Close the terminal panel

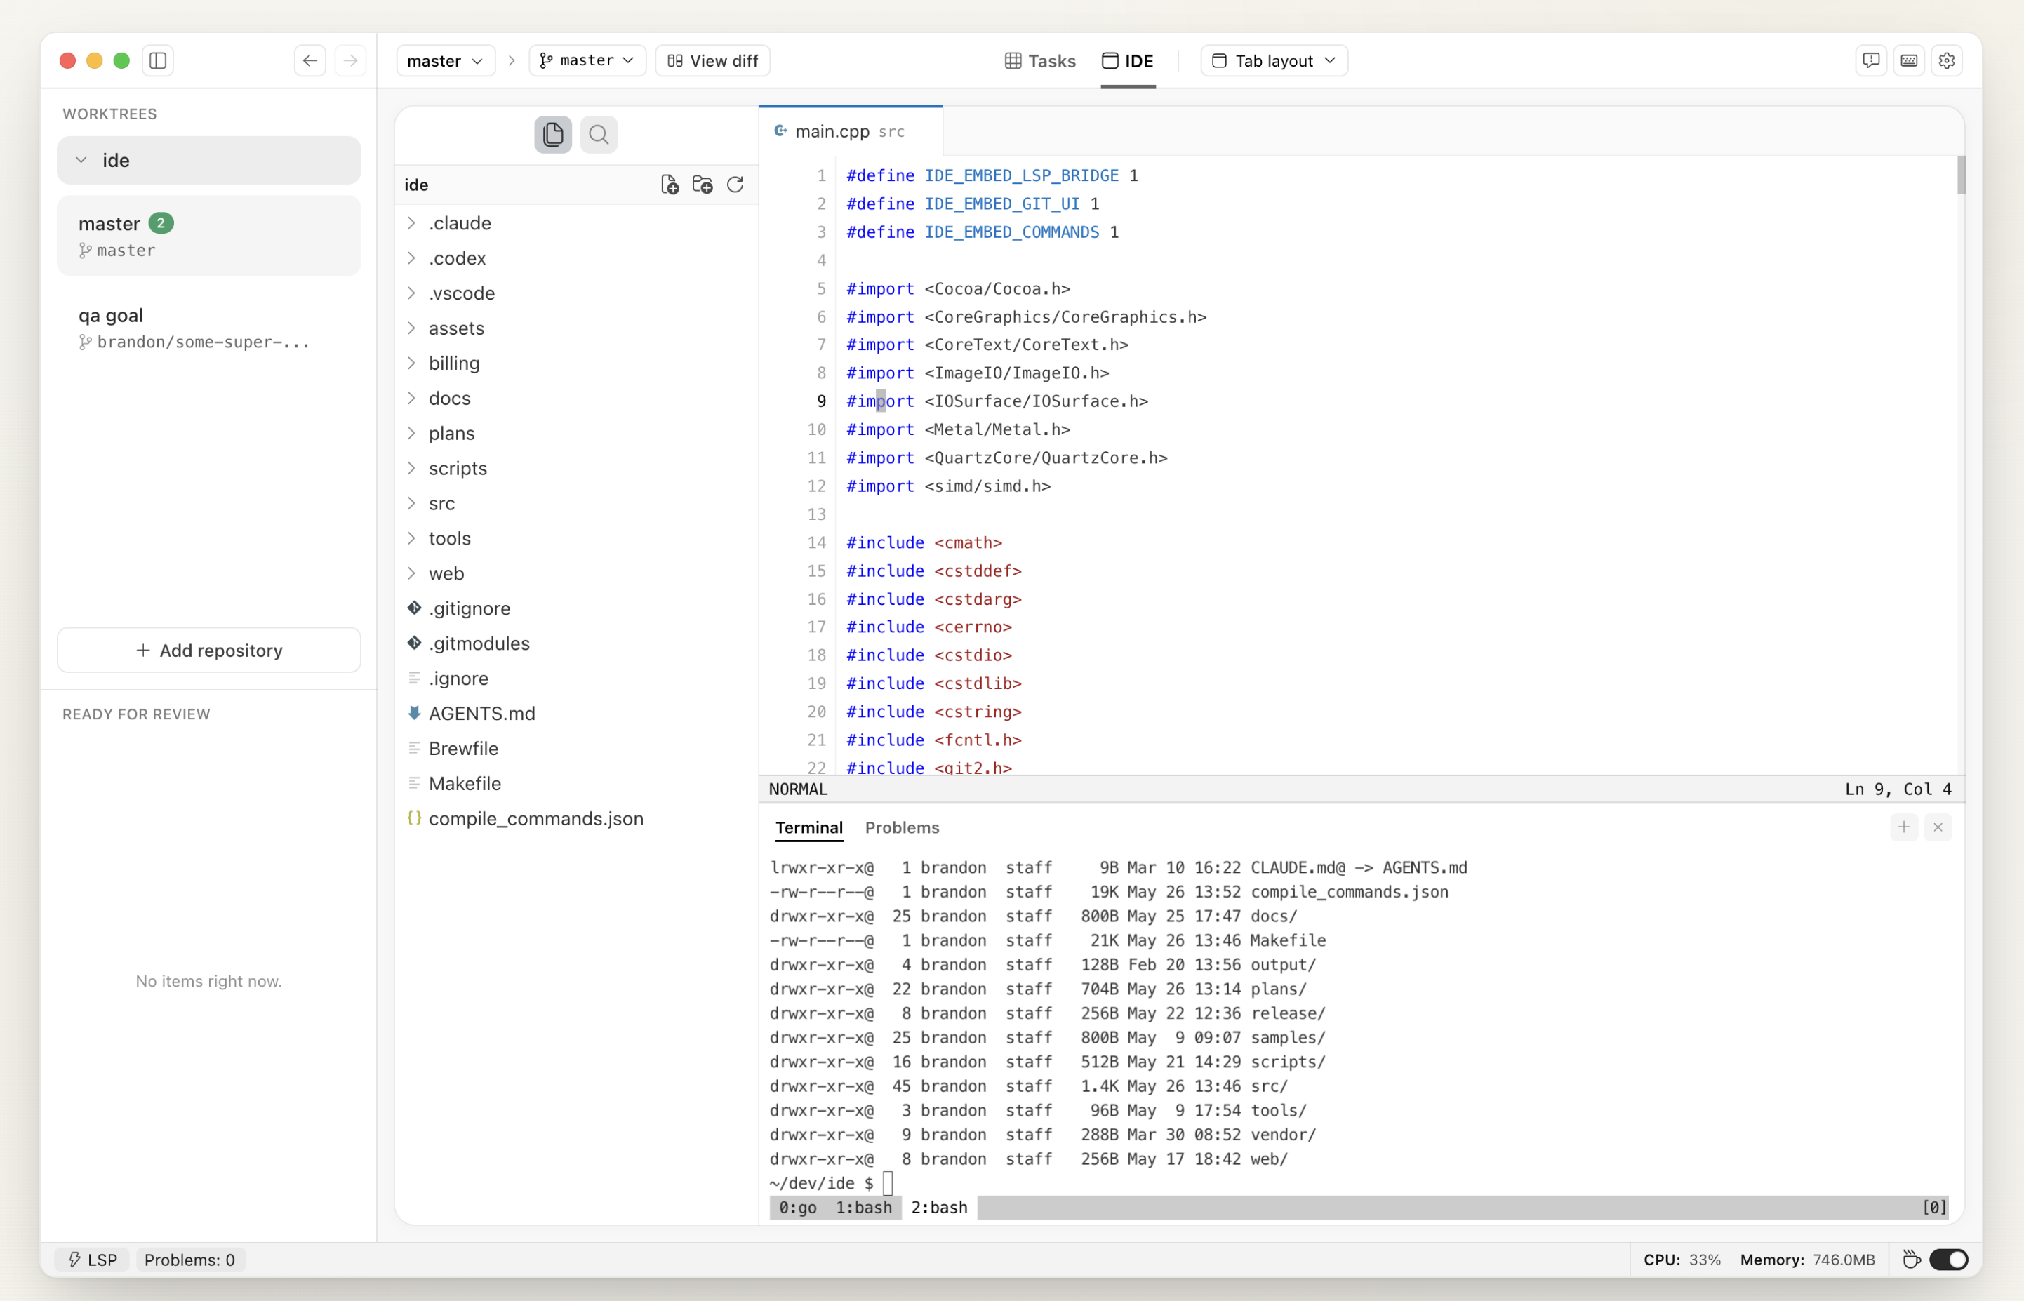pos(1938,827)
